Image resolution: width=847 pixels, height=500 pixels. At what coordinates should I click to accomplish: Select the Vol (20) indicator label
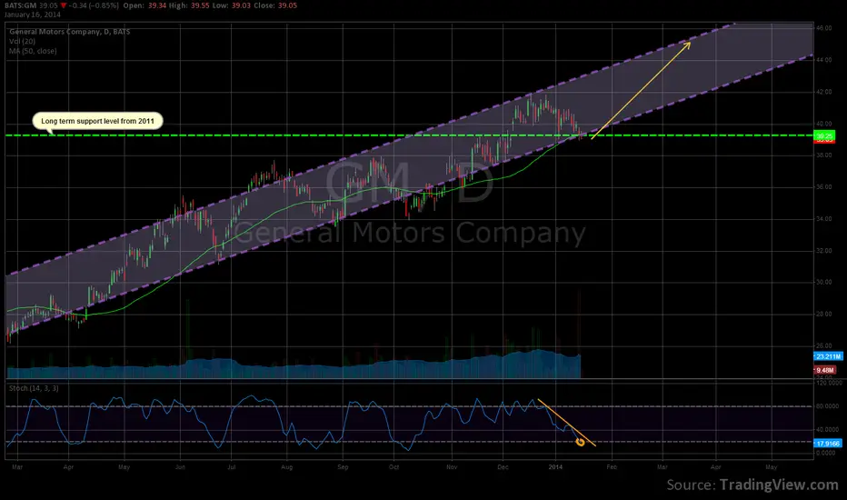click(x=22, y=41)
